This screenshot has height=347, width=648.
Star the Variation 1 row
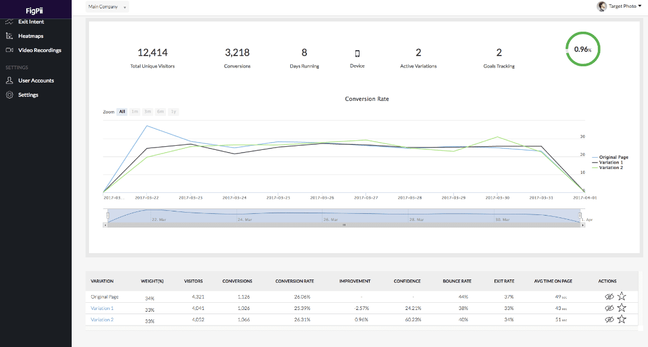click(622, 308)
